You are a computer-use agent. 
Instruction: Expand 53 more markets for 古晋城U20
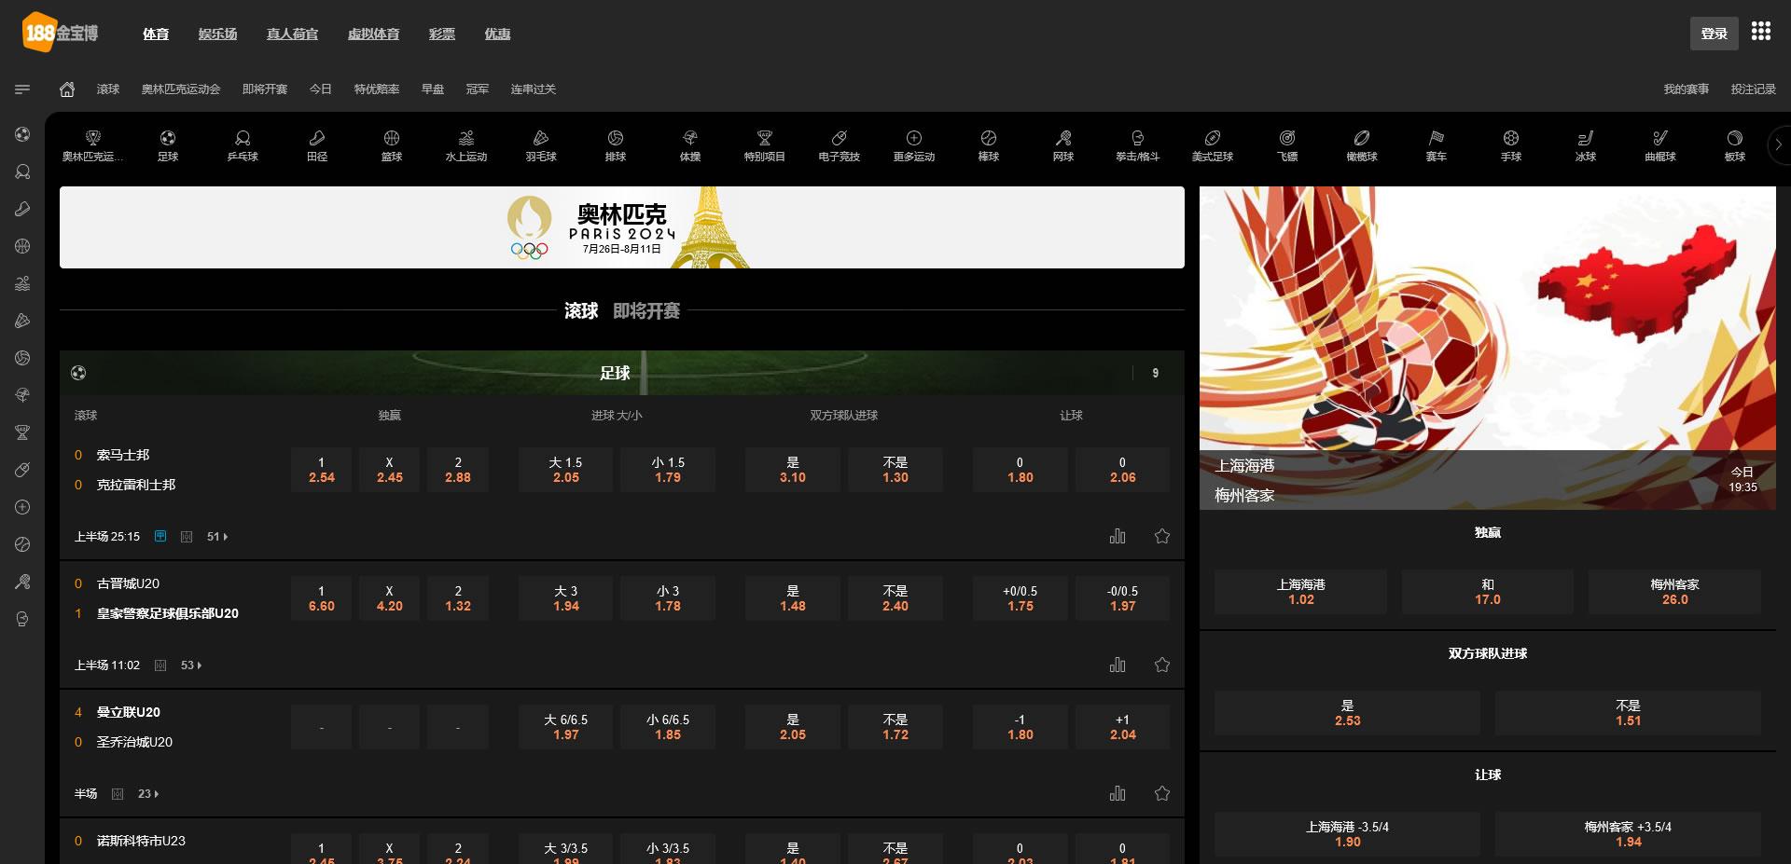[x=191, y=665]
